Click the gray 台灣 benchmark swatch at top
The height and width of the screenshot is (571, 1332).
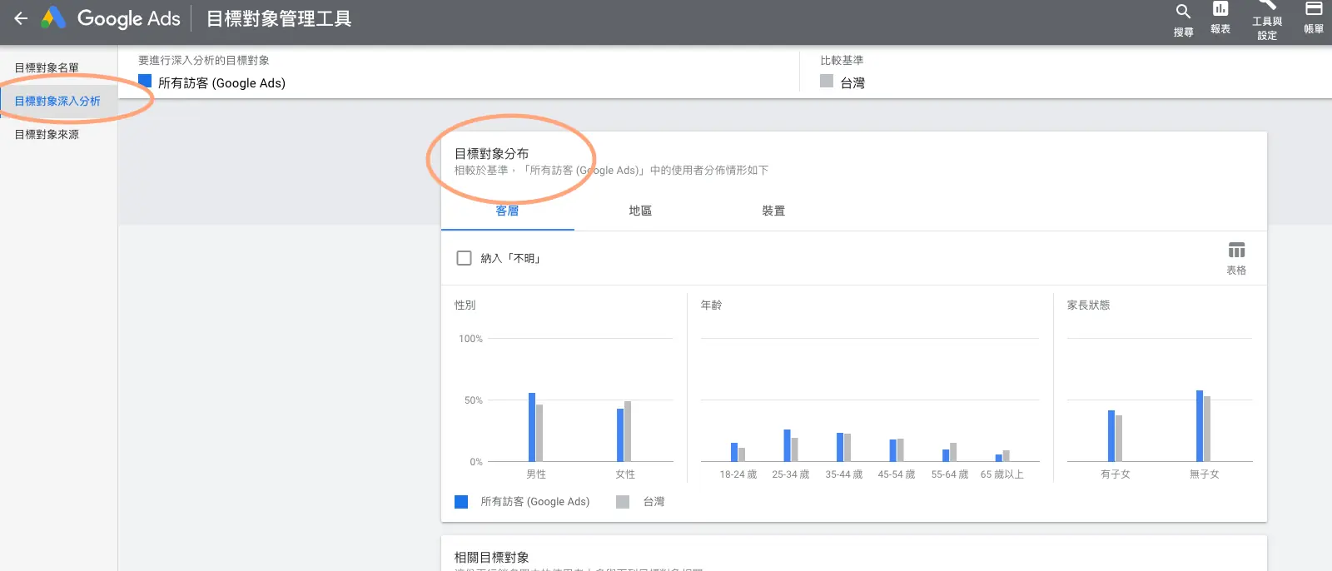point(827,81)
